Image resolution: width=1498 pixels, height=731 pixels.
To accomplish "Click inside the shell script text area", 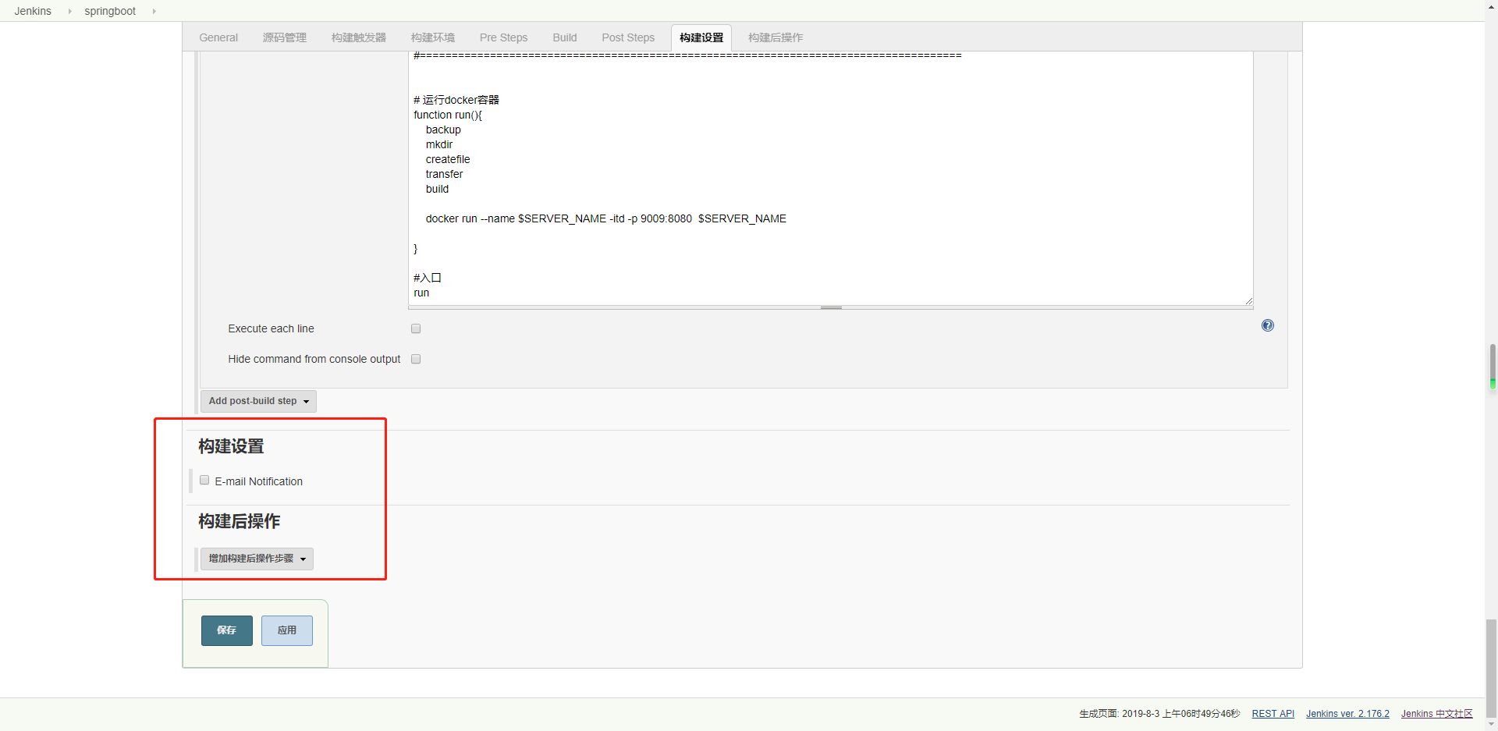I will click(830, 178).
